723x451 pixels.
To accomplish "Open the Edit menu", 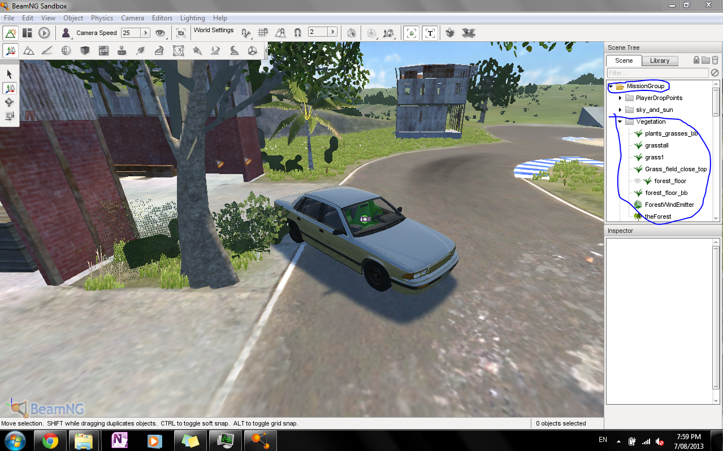I will point(28,18).
